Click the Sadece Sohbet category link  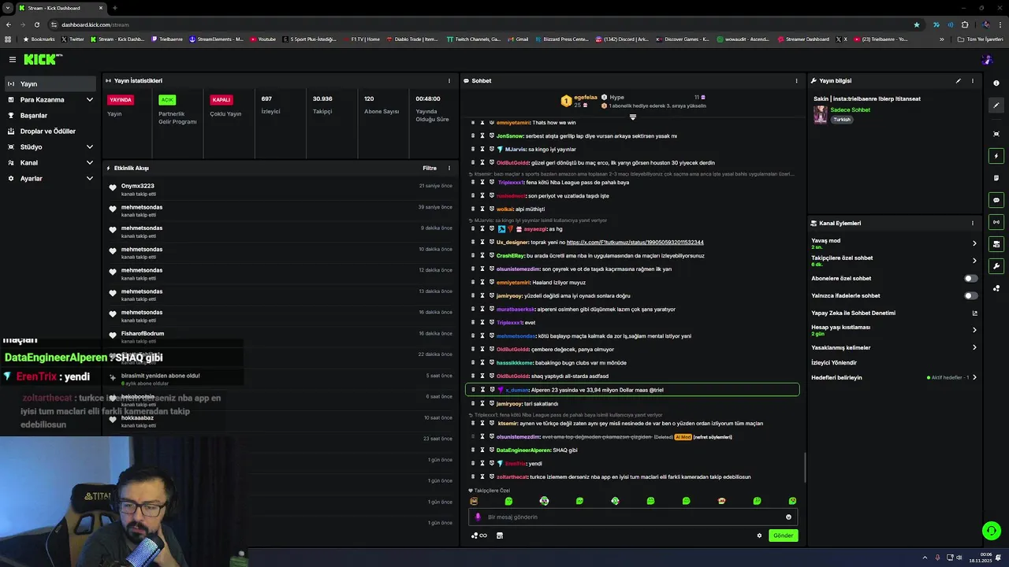click(850, 110)
